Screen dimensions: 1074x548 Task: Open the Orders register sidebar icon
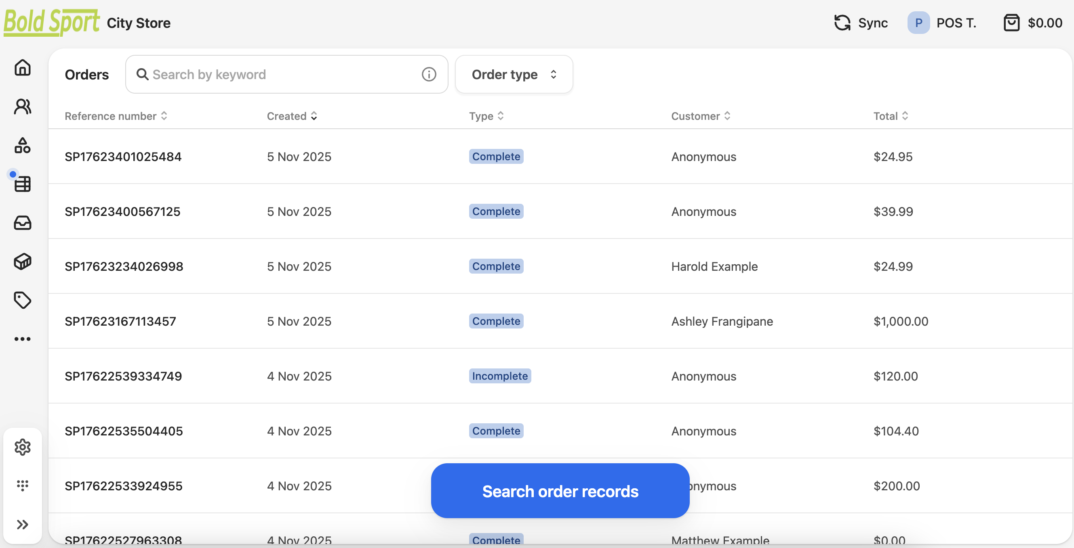(x=23, y=184)
